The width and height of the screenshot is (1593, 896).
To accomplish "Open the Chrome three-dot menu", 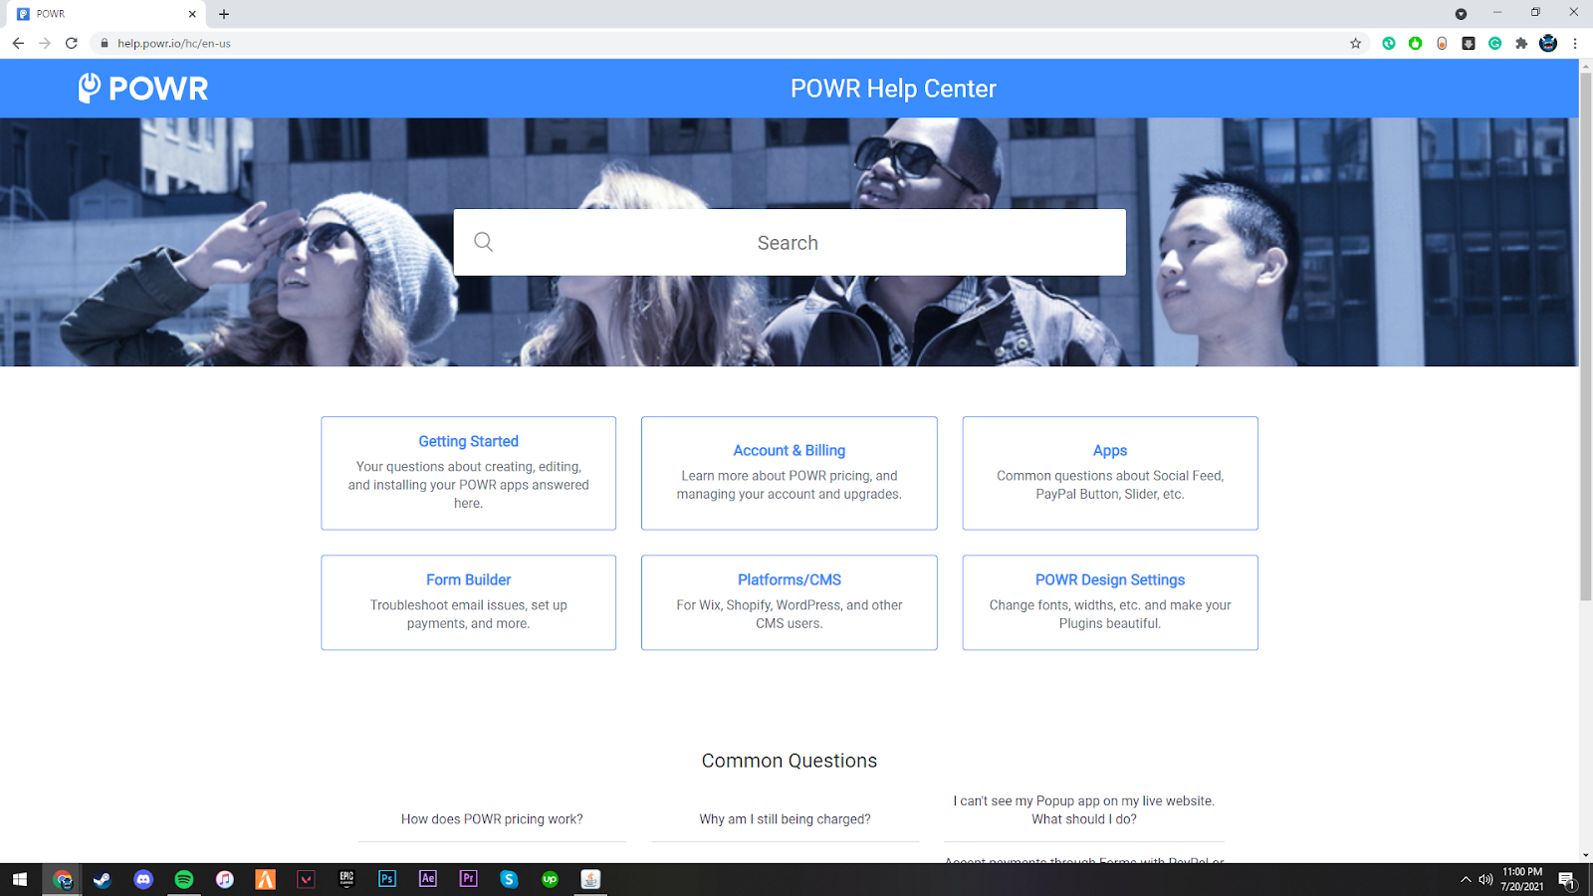I will 1575,43.
